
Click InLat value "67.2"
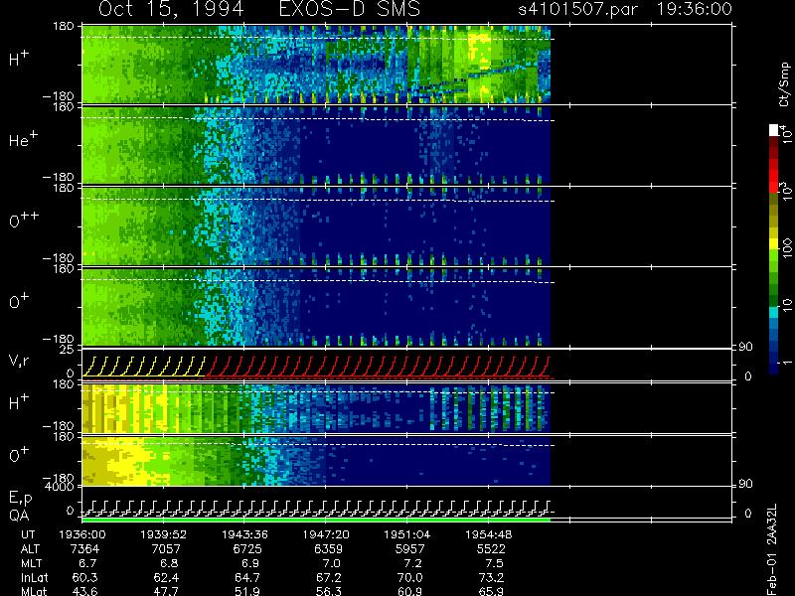[x=329, y=577]
